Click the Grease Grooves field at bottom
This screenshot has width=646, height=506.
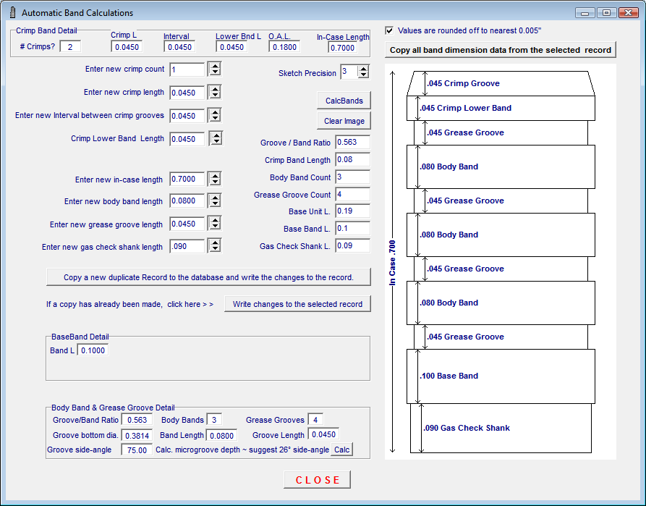(315, 420)
